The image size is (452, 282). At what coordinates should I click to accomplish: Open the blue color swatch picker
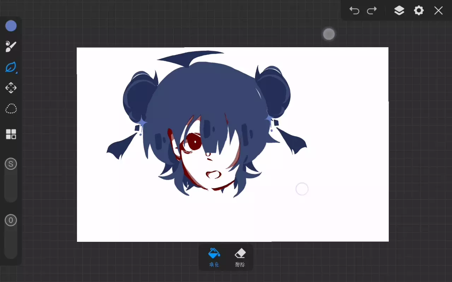11,26
